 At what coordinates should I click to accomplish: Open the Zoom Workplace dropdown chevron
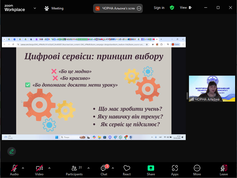(35, 8)
